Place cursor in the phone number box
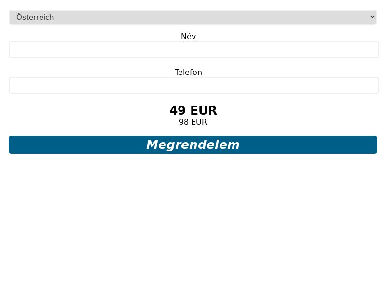386x290 pixels. coord(194,86)
